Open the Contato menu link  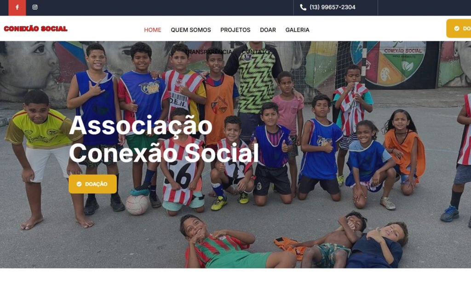[x=256, y=52]
